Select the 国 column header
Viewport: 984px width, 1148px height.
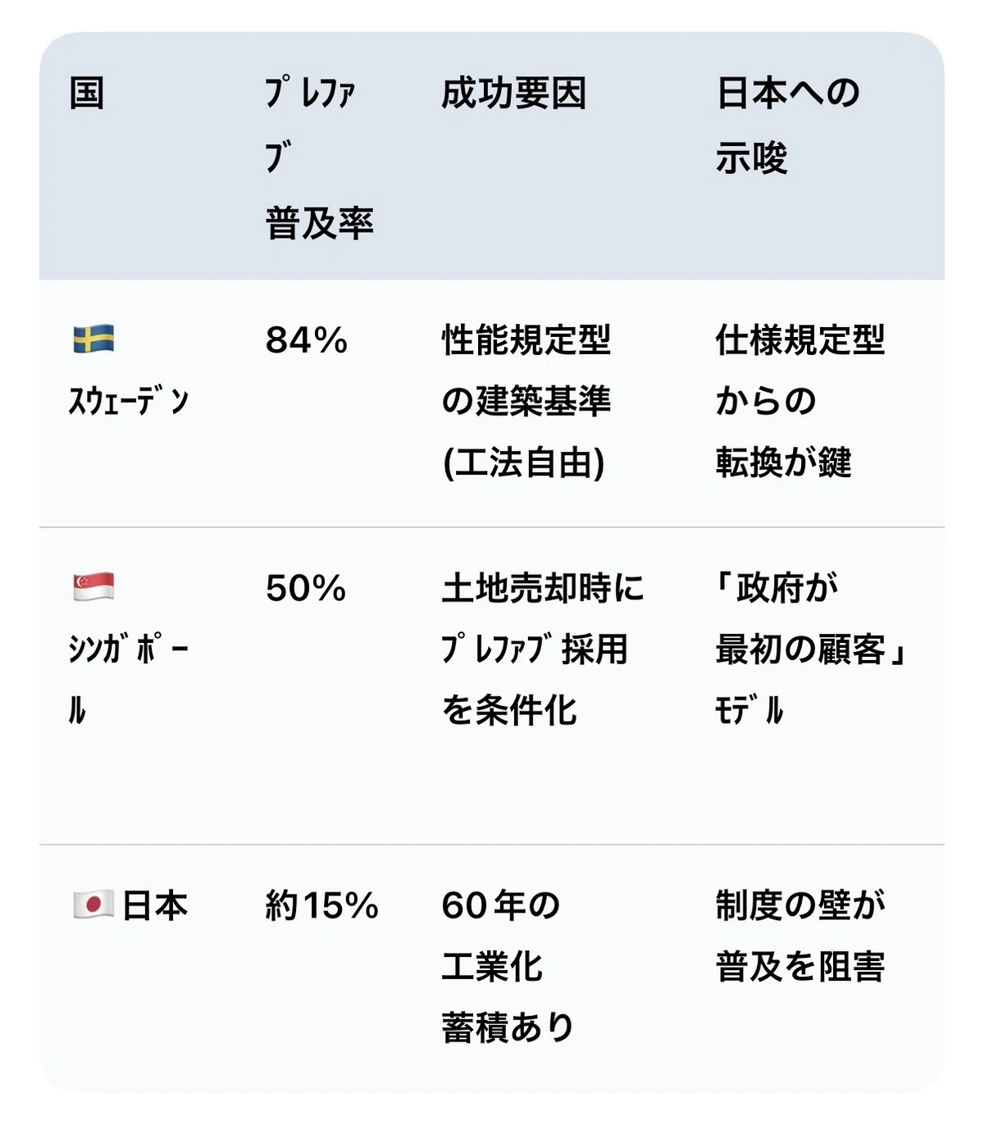(x=87, y=93)
